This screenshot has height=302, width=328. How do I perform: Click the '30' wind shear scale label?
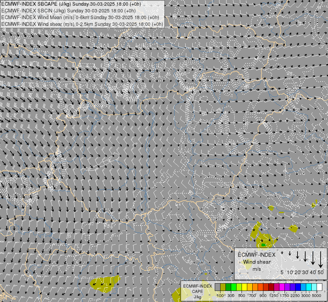pos(305,272)
